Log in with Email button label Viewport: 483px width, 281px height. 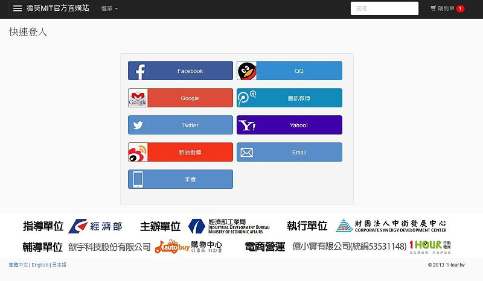click(x=299, y=153)
